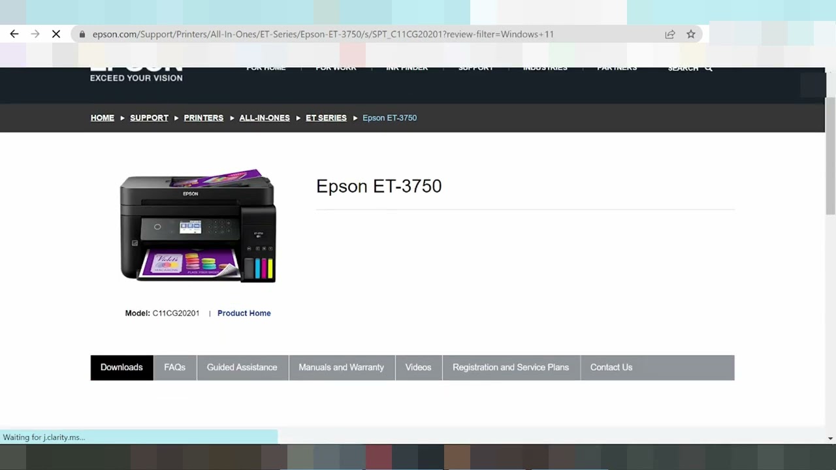
Task: Open the Contact Us tab
Action: click(x=611, y=368)
